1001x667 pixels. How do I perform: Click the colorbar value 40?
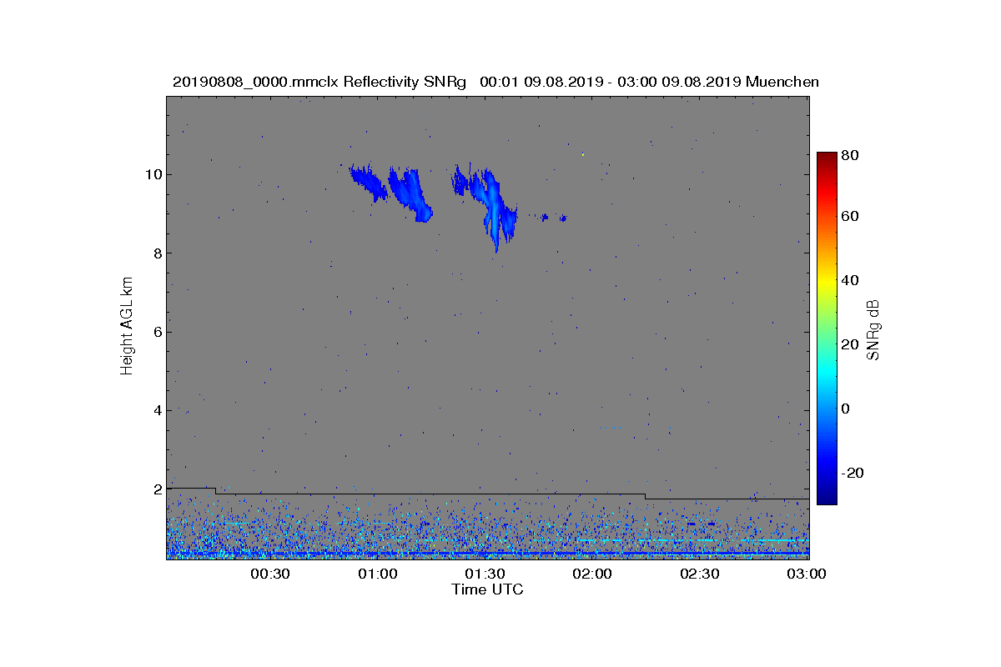click(851, 280)
